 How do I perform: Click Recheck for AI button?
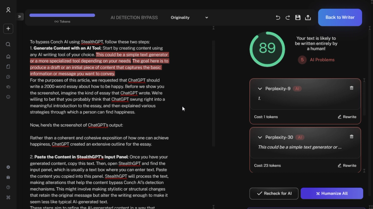274,194
